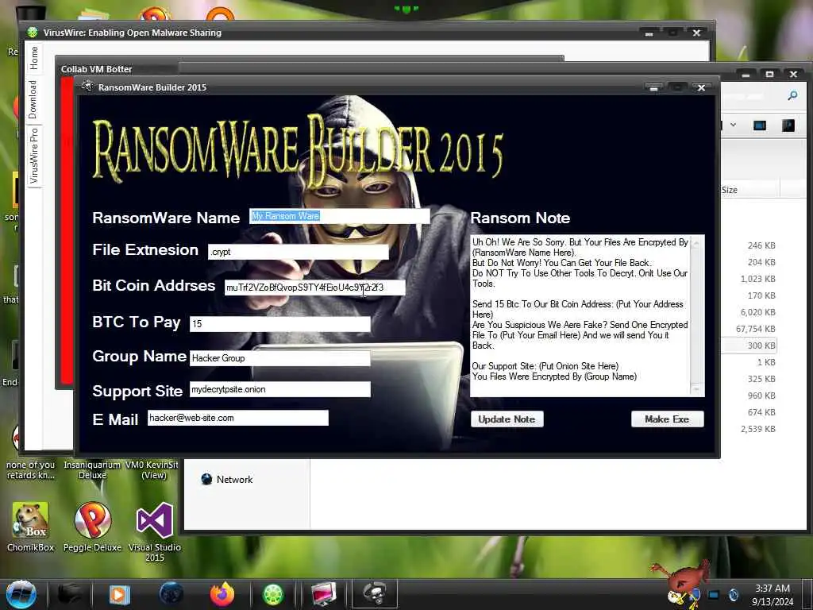The image size is (813, 610).
Task: Click VirusWire window title bar icon
Action: [x=33, y=33]
